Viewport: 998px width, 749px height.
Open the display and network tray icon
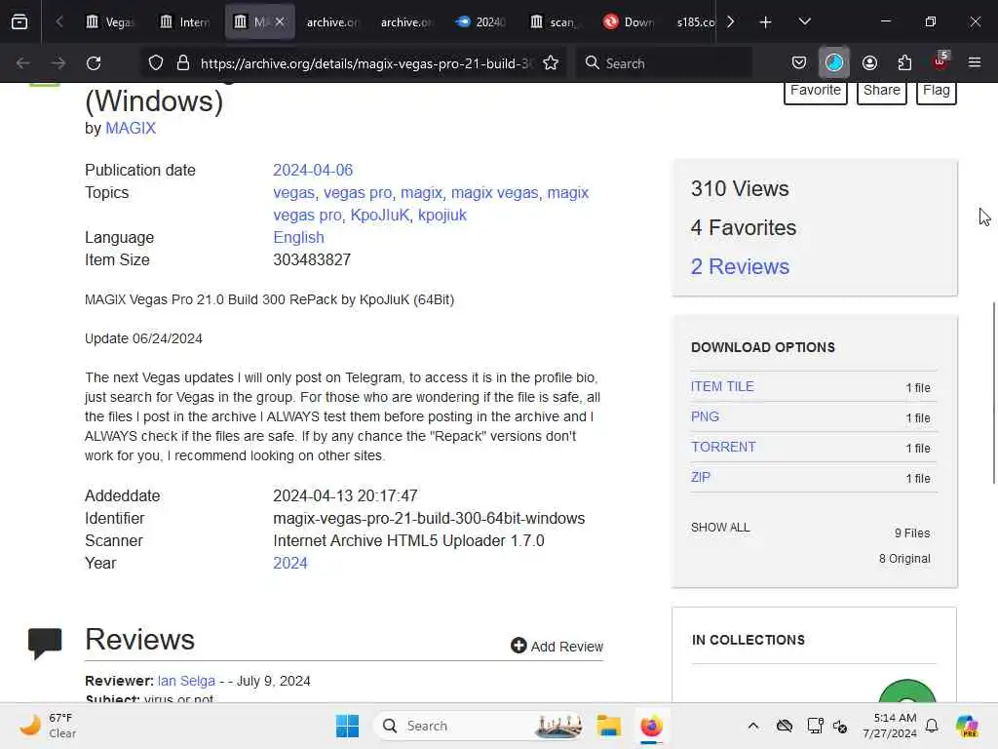point(816,726)
